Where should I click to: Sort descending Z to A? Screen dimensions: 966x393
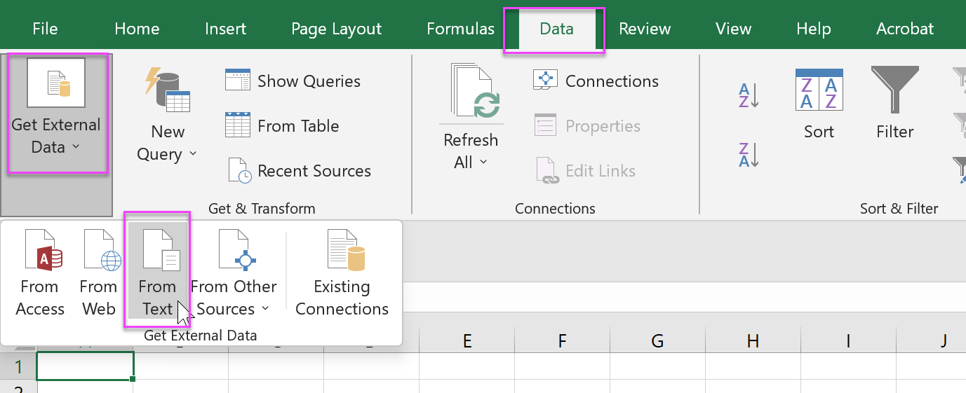(x=749, y=154)
